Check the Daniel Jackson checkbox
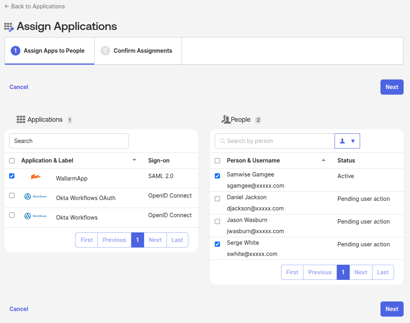 click(217, 198)
